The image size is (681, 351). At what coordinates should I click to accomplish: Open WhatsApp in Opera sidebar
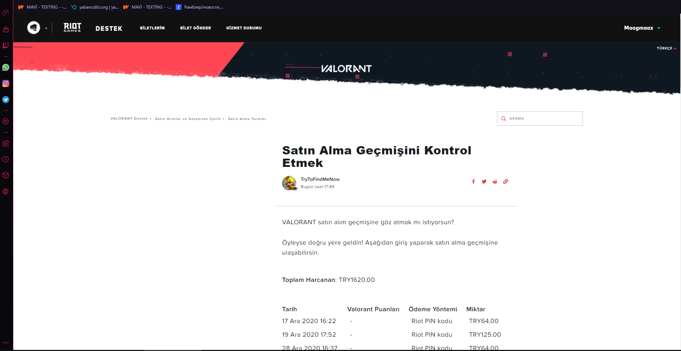(6, 67)
